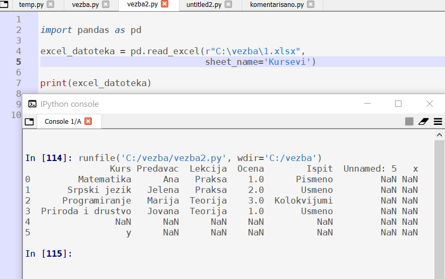This screenshot has height=279, width=445.
Task: Open the untitled2.py editor tab
Action: pos(204,5)
